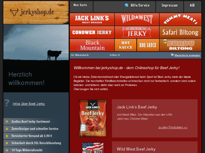Click the Jack Link's Beef Jerky package image
This screenshot has width=205, height=153.
click(93, 118)
